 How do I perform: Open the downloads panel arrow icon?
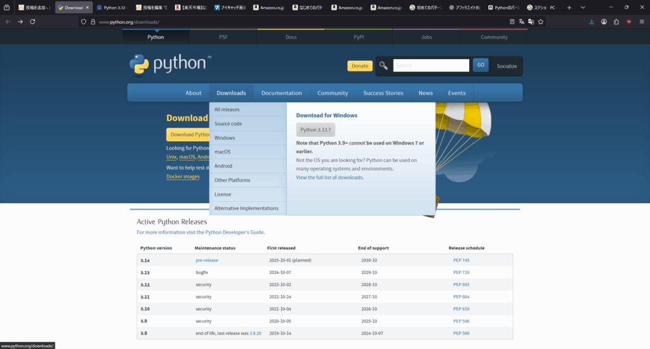pyautogui.click(x=592, y=22)
